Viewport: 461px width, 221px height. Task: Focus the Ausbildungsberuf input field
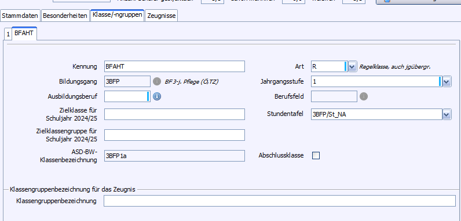point(127,96)
